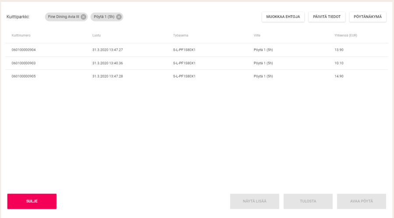
Task: Click the Työasema column header
Action: (x=180, y=35)
